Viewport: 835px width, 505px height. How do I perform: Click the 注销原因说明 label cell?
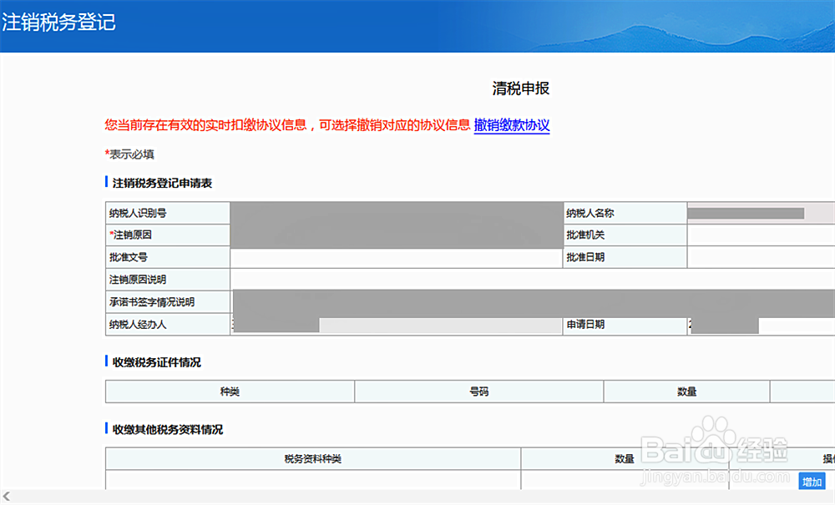point(168,280)
